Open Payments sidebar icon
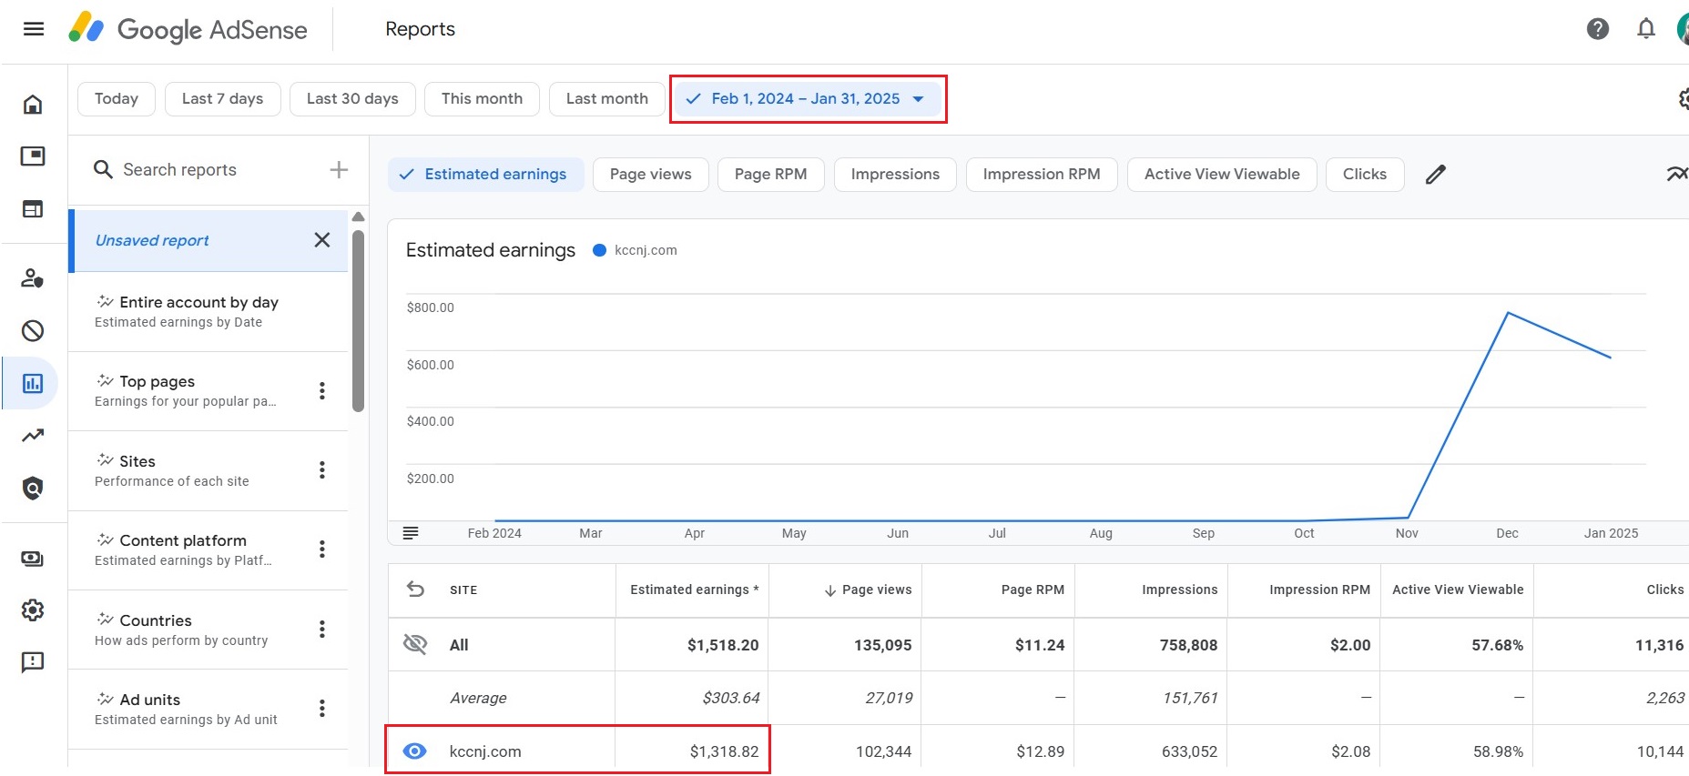This screenshot has width=1689, height=776. coord(33,559)
